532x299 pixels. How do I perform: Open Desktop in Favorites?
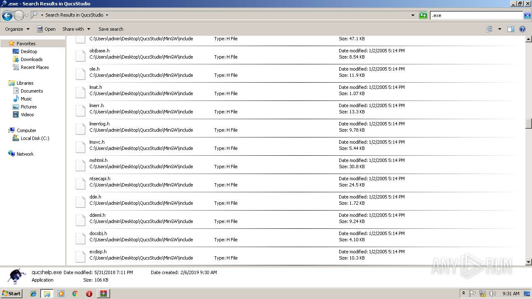(x=29, y=51)
